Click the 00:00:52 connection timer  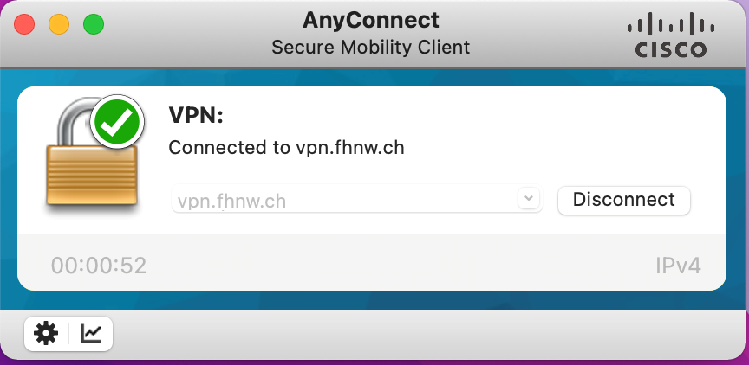99,265
